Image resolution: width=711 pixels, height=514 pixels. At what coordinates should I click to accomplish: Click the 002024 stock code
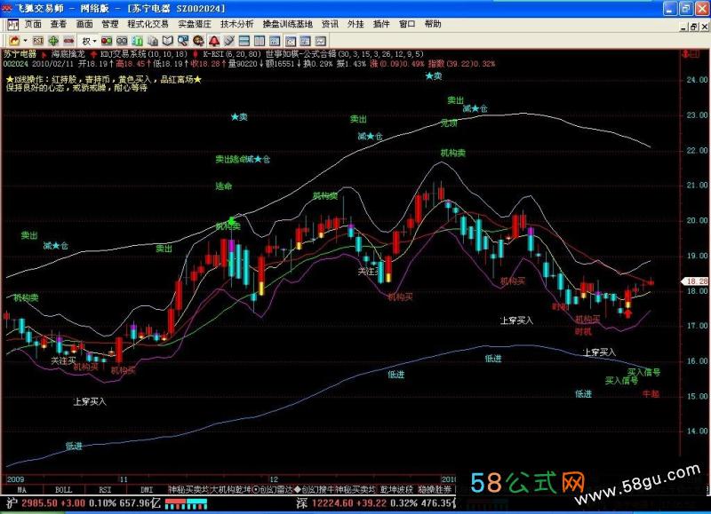(16, 64)
